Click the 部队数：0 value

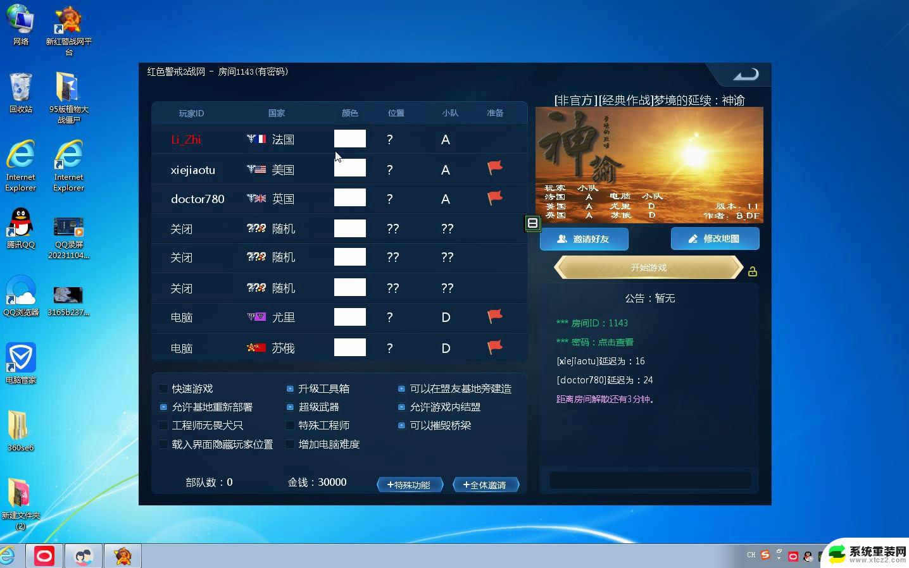point(209,482)
